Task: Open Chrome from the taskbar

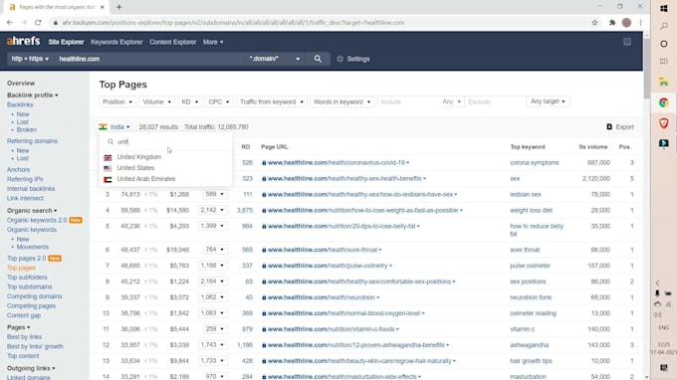Action: 664,102
